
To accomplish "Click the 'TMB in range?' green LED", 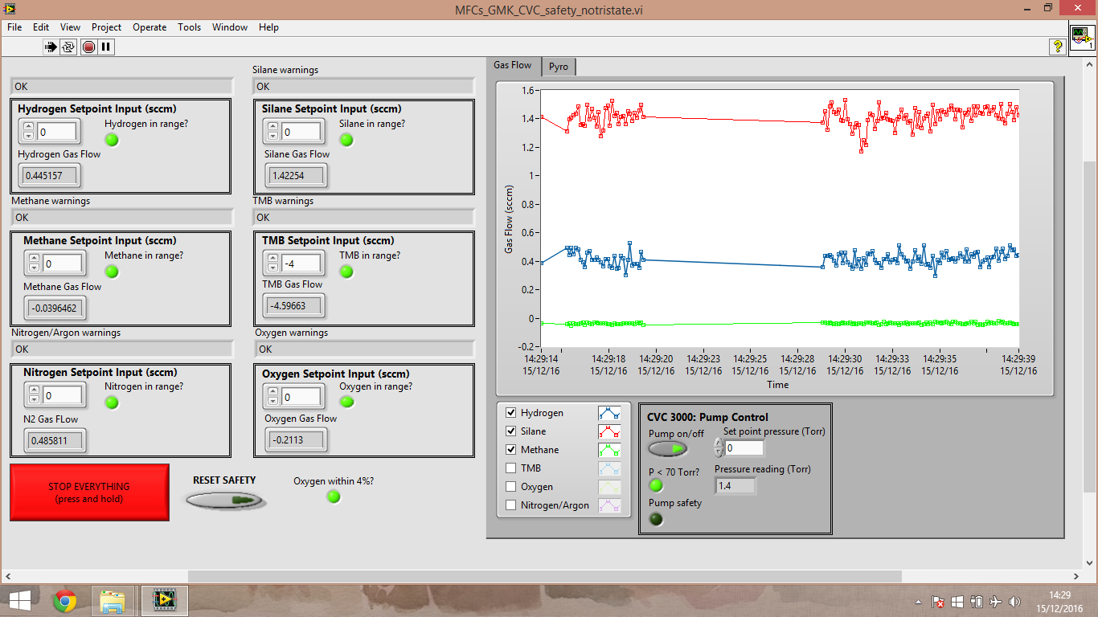I will (346, 272).
